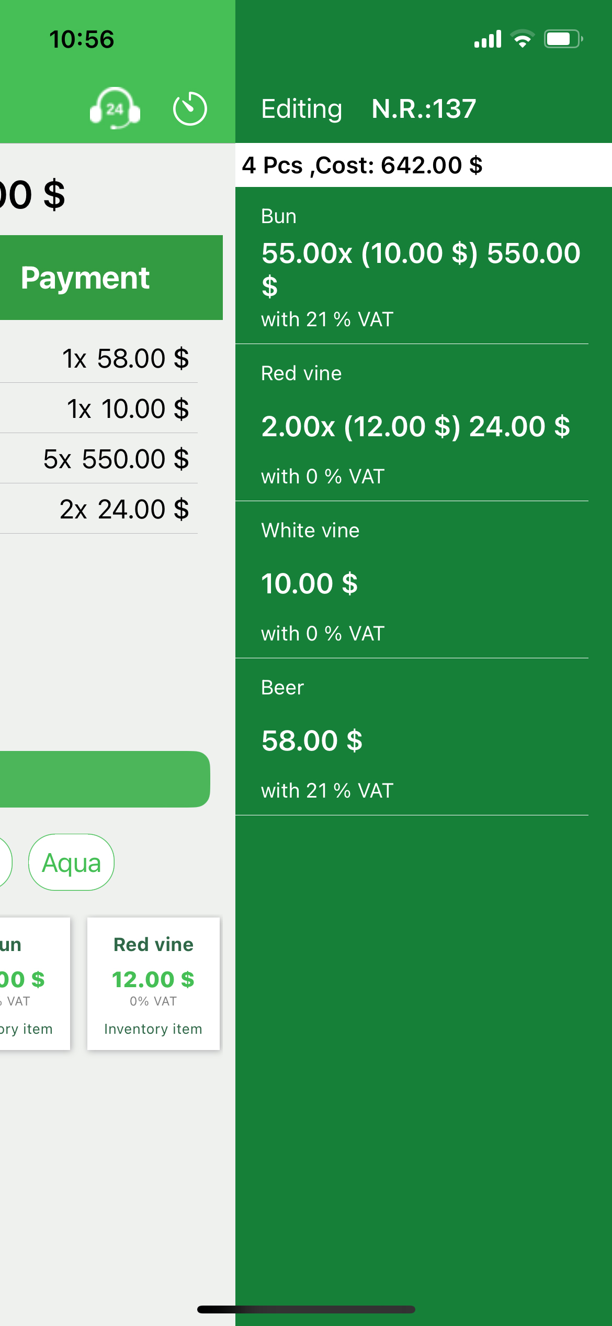Check the battery status icon
The width and height of the screenshot is (612, 1326).
tap(563, 39)
